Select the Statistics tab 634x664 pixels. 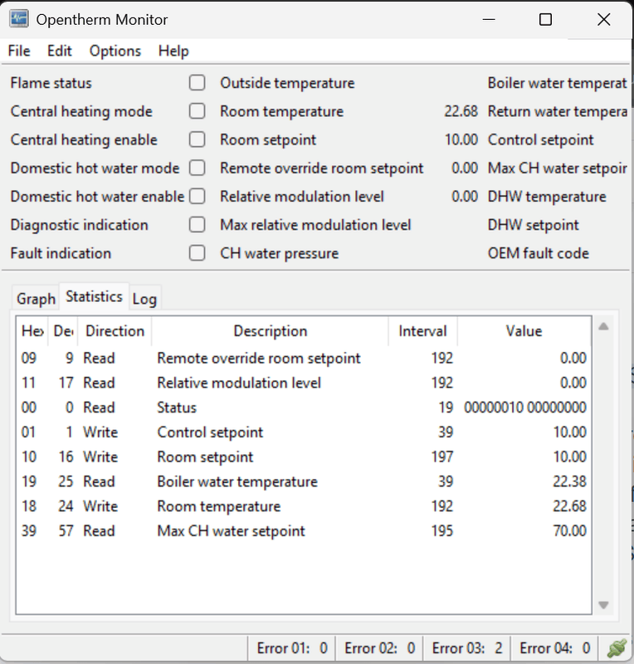click(94, 296)
